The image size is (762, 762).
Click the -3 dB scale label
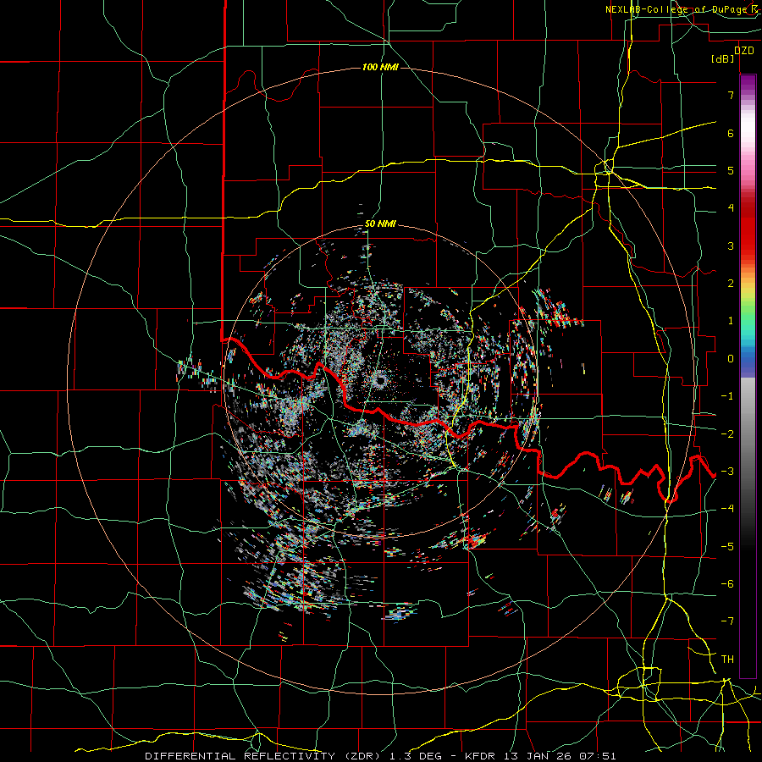(727, 472)
